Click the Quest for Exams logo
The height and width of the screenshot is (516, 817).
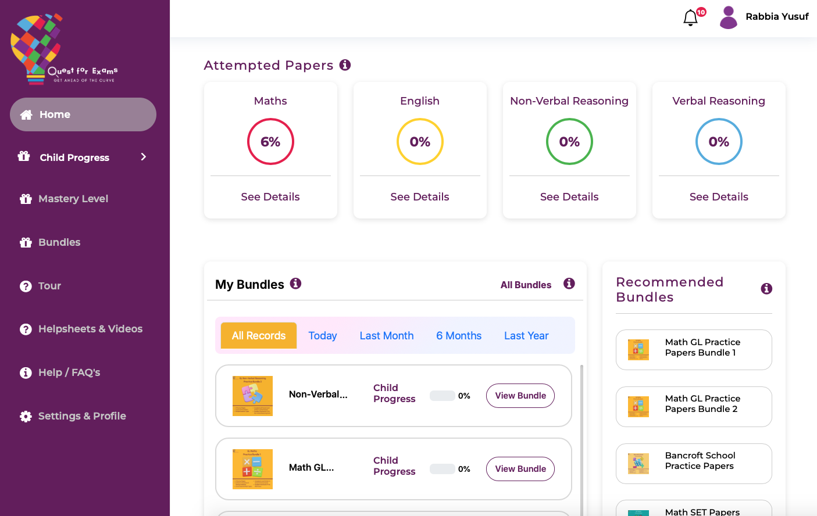pos(63,49)
